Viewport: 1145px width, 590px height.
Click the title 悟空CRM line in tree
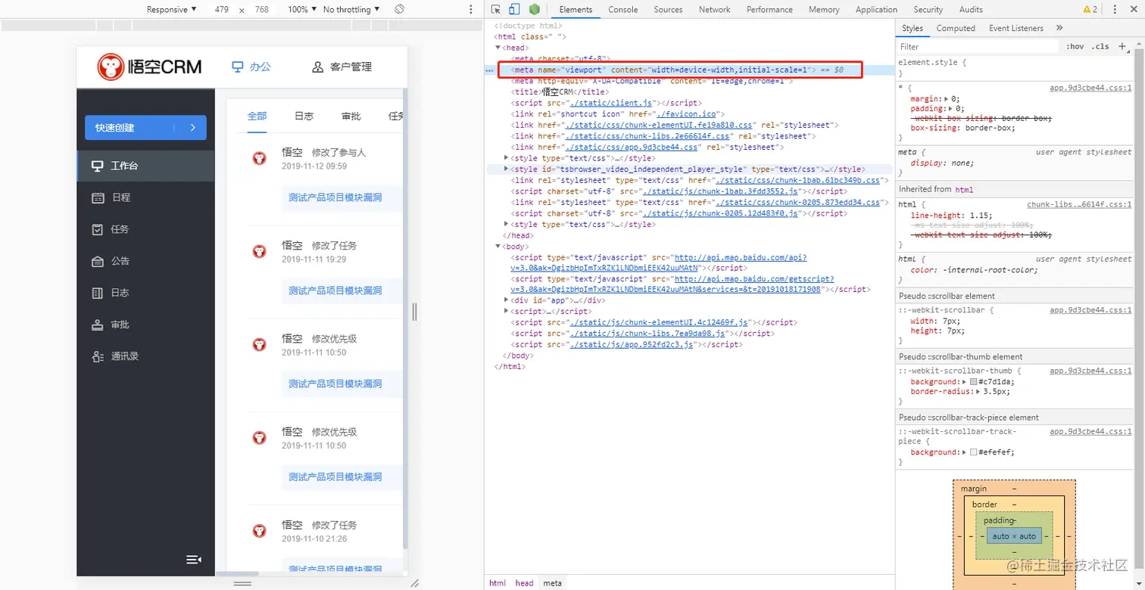(560, 92)
